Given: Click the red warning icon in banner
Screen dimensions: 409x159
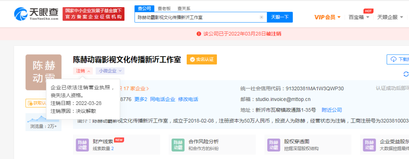Looking at the screenshot, I should 199,34.
